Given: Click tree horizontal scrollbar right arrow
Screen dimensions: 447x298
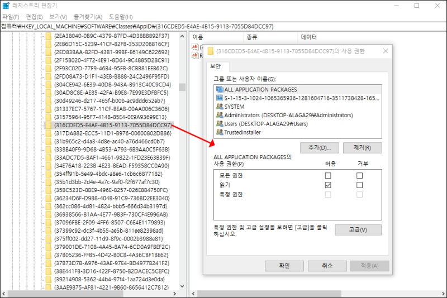Looking at the screenshot, I should pyautogui.click(x=175, y=294).
